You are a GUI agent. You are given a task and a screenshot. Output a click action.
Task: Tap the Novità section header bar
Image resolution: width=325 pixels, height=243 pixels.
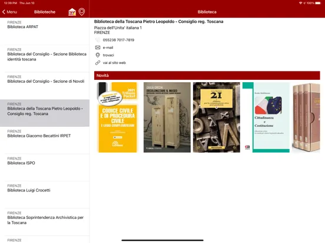tap(207, 75)
